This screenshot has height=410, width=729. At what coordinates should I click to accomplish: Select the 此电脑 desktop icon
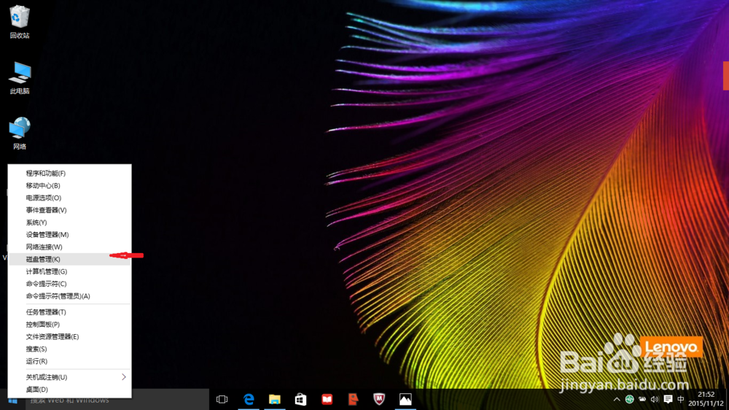coord(19,78)
